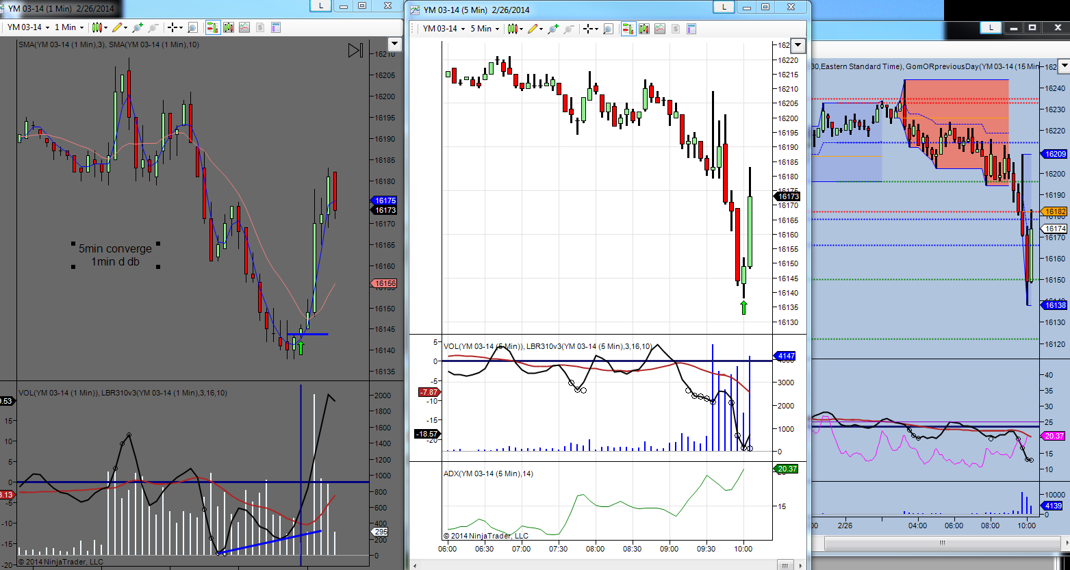
Task: Click Zoom Out icon in 1 Min window
Action: click(153, 27)
